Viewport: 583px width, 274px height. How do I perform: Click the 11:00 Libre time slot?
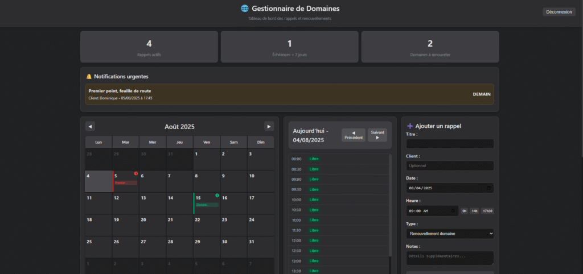(x=339, y=220)
